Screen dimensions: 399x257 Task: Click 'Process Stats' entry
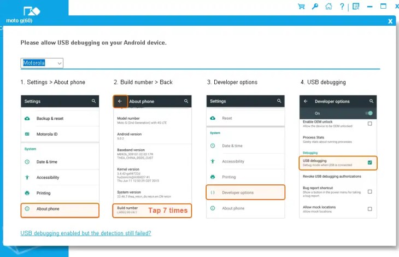(327, 139)
